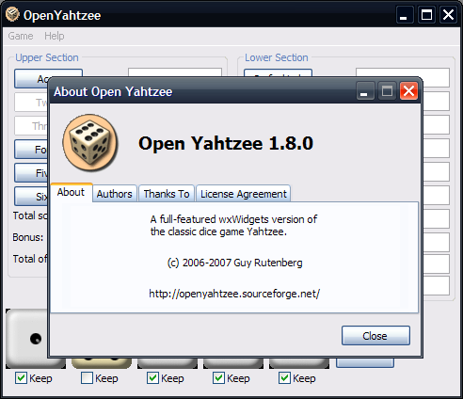This screenshot has width=463, height=399.
Task: Open the Game menu
Action: click(21, 36)
